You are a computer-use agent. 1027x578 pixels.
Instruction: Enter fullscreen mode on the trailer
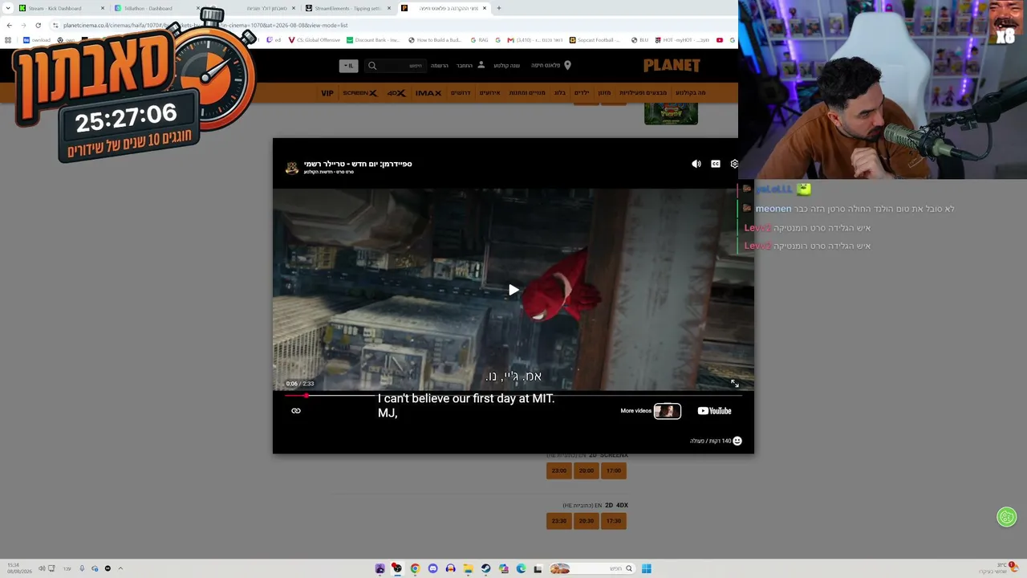click(x=734, y=384)
